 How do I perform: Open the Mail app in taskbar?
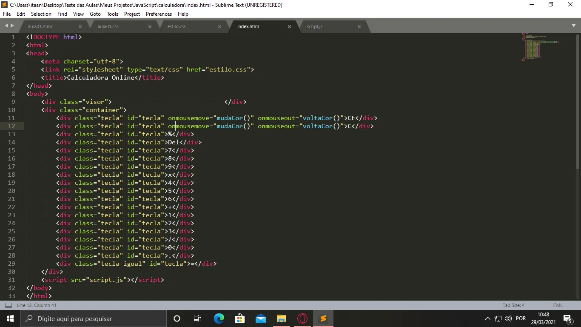point(261,318)
